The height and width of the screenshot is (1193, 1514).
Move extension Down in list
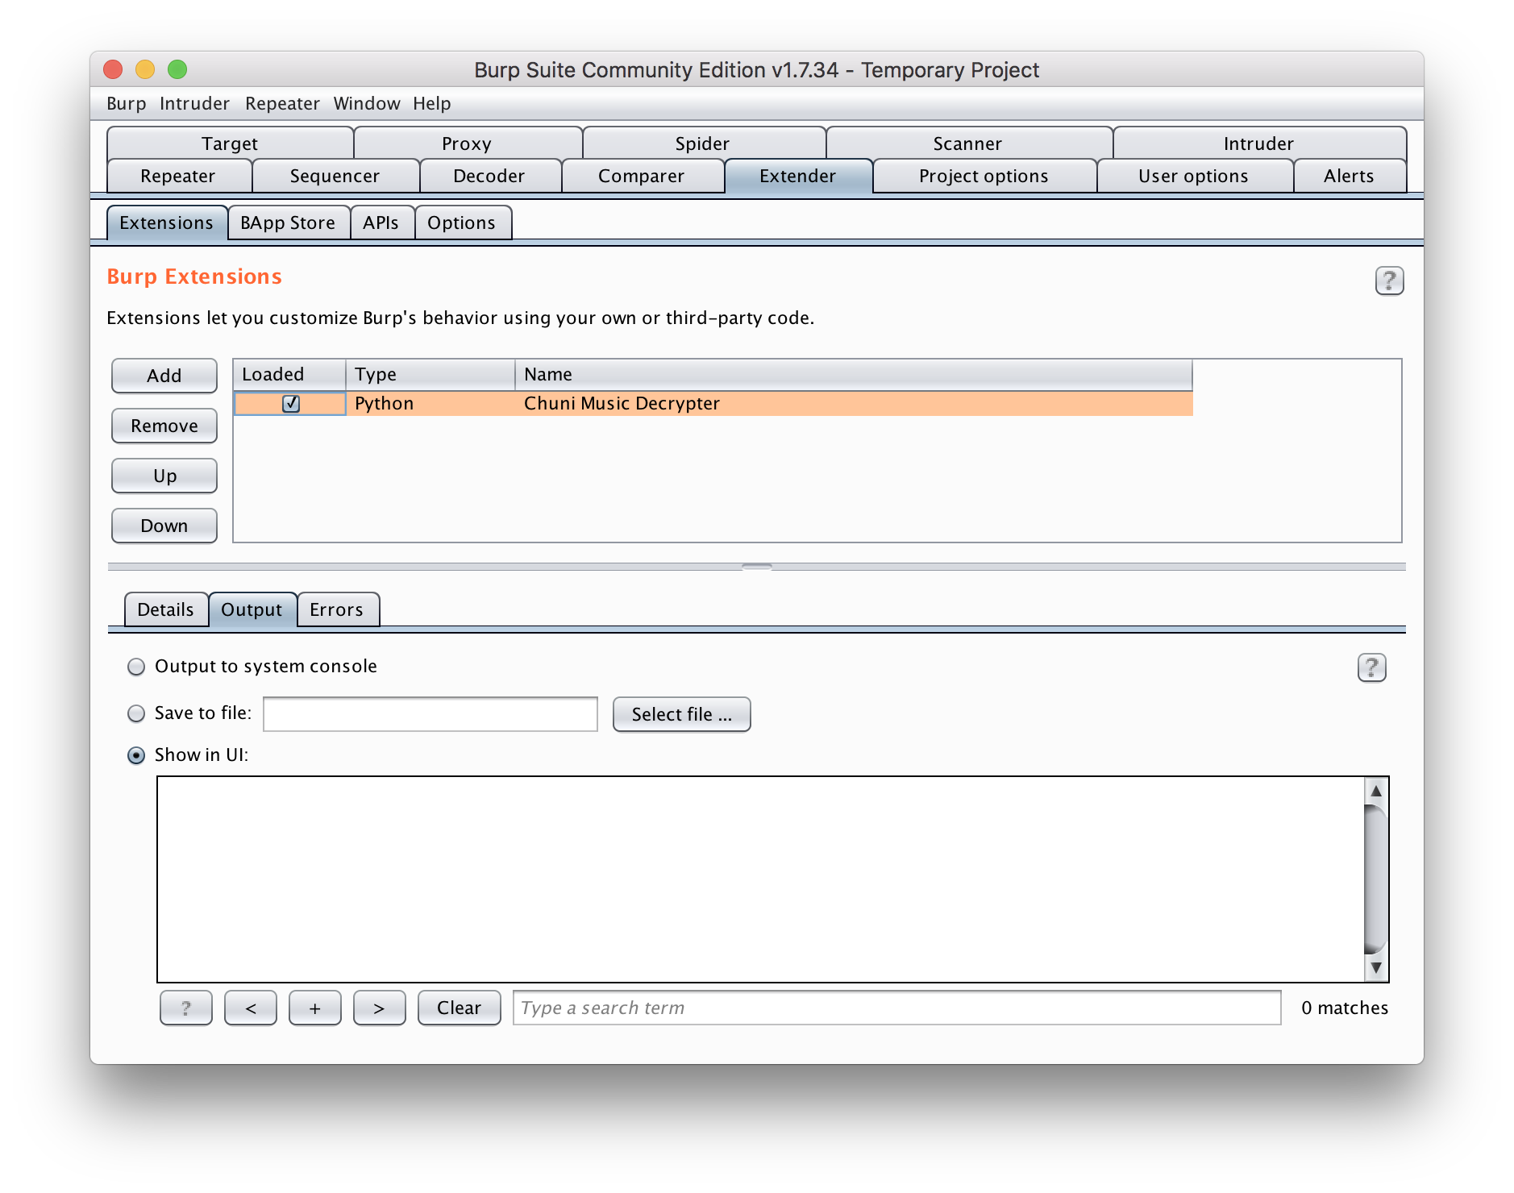(164, 526)
